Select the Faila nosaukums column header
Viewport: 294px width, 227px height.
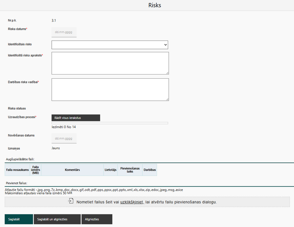point(17,170)
